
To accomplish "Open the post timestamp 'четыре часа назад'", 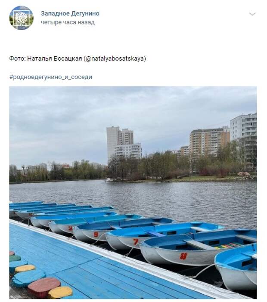I will point(68,22).
